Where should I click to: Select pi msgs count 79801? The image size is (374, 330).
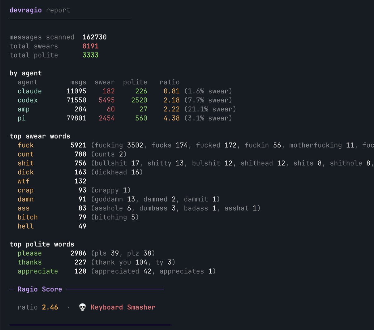(x=76, y=118)
